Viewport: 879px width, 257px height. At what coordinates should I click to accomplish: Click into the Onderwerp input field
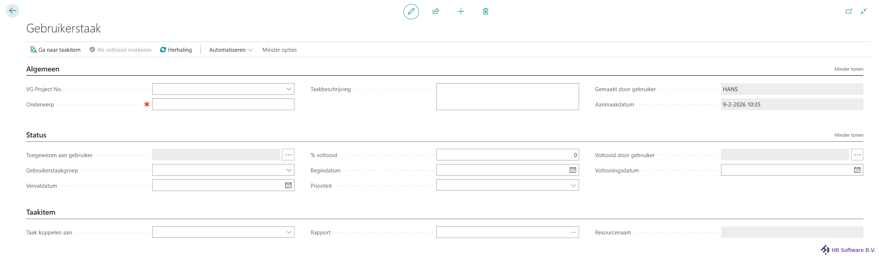pos(223,105)
